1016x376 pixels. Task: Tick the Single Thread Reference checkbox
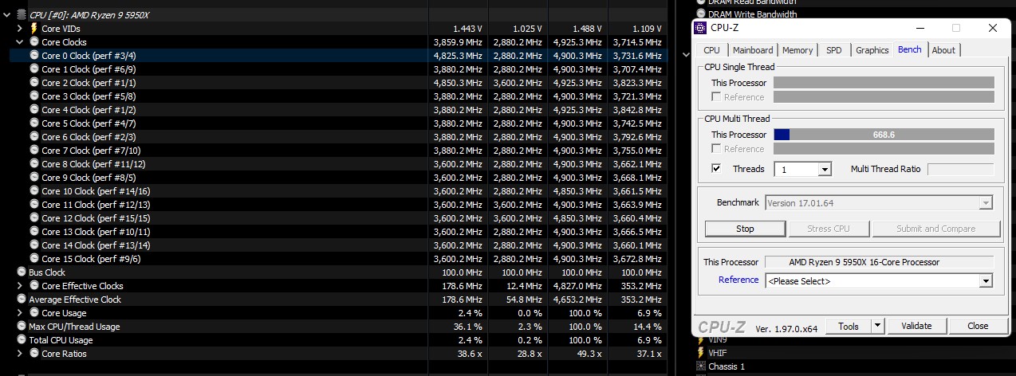click(x=716, y=97)
